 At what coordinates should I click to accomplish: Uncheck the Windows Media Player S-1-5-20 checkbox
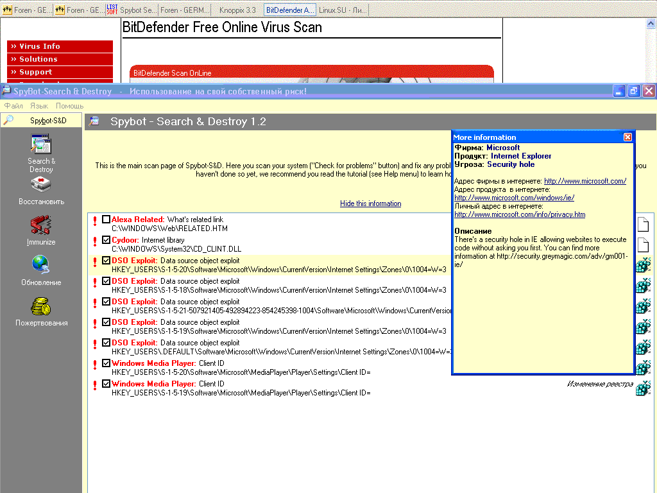click(x=106, y=363)
